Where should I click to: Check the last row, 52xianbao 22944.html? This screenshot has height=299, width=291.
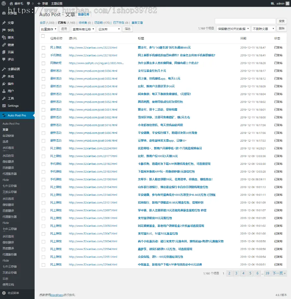44,265
